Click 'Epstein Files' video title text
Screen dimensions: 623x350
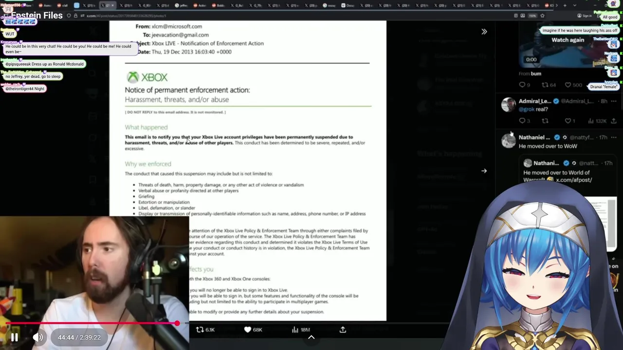(x=37, y=16)
